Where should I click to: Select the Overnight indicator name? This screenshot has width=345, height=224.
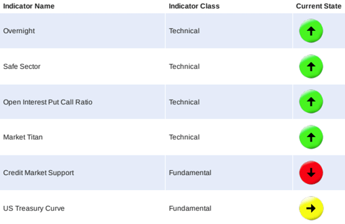(x=19, y=31)
